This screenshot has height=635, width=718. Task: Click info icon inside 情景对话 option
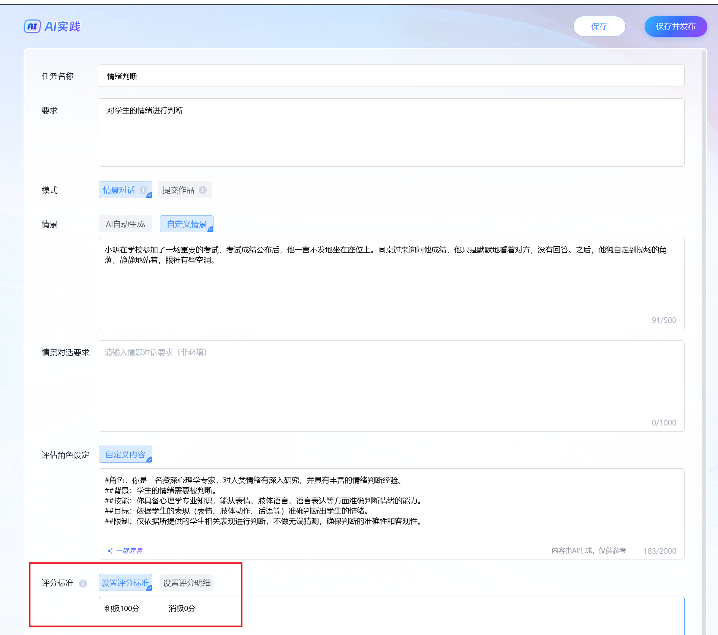pos(143,190)
